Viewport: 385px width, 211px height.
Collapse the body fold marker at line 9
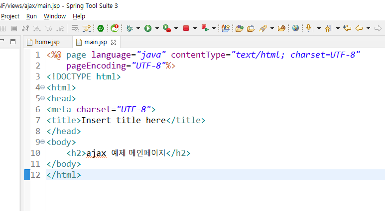point(42,141)
